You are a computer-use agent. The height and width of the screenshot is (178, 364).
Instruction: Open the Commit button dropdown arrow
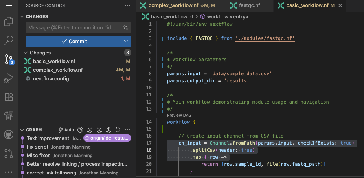(126, 41)
